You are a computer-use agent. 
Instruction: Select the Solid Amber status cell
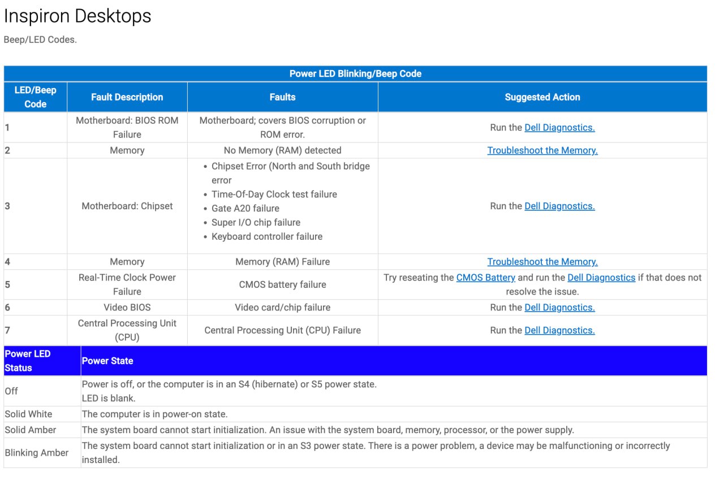coord(42,430)
